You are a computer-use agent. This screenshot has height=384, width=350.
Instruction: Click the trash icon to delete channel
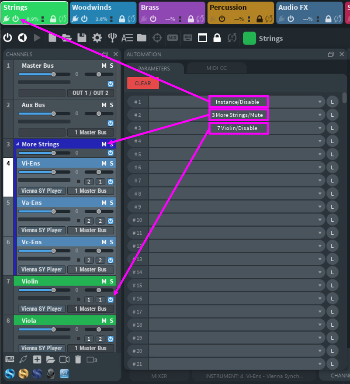(x=78, y=359)
